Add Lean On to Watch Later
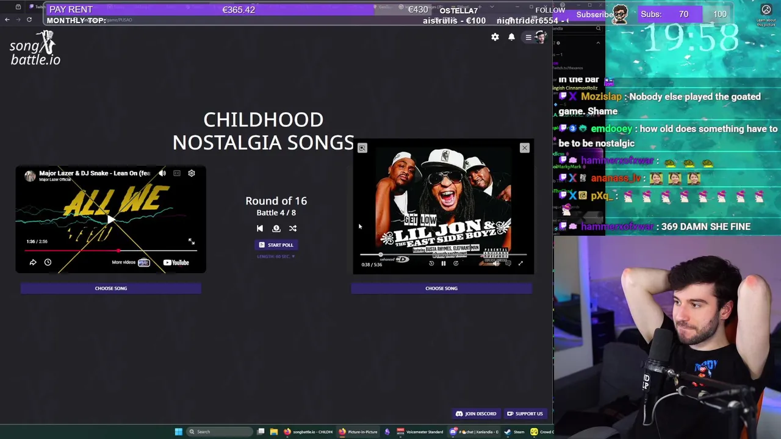The width and height of the screenshot is (781, 439). [48, 262]
